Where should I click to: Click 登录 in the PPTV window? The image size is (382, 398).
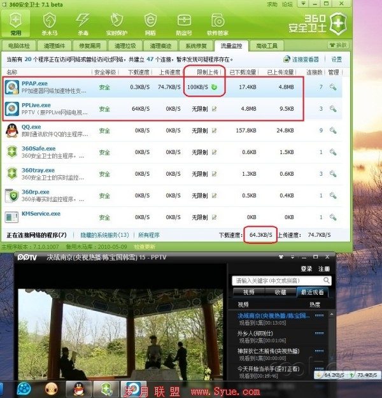(306, 269)
